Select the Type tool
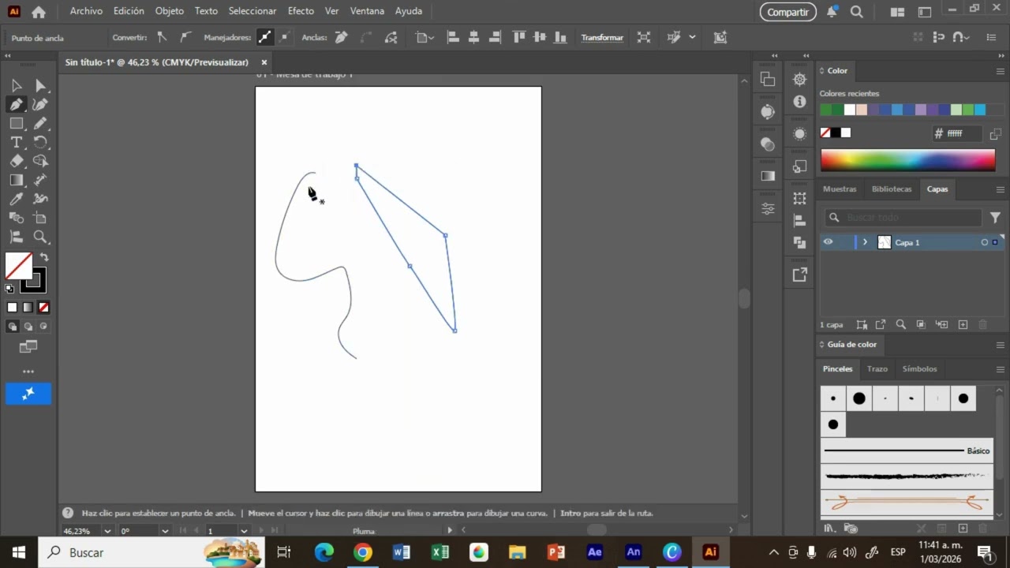 coord(16,142)
